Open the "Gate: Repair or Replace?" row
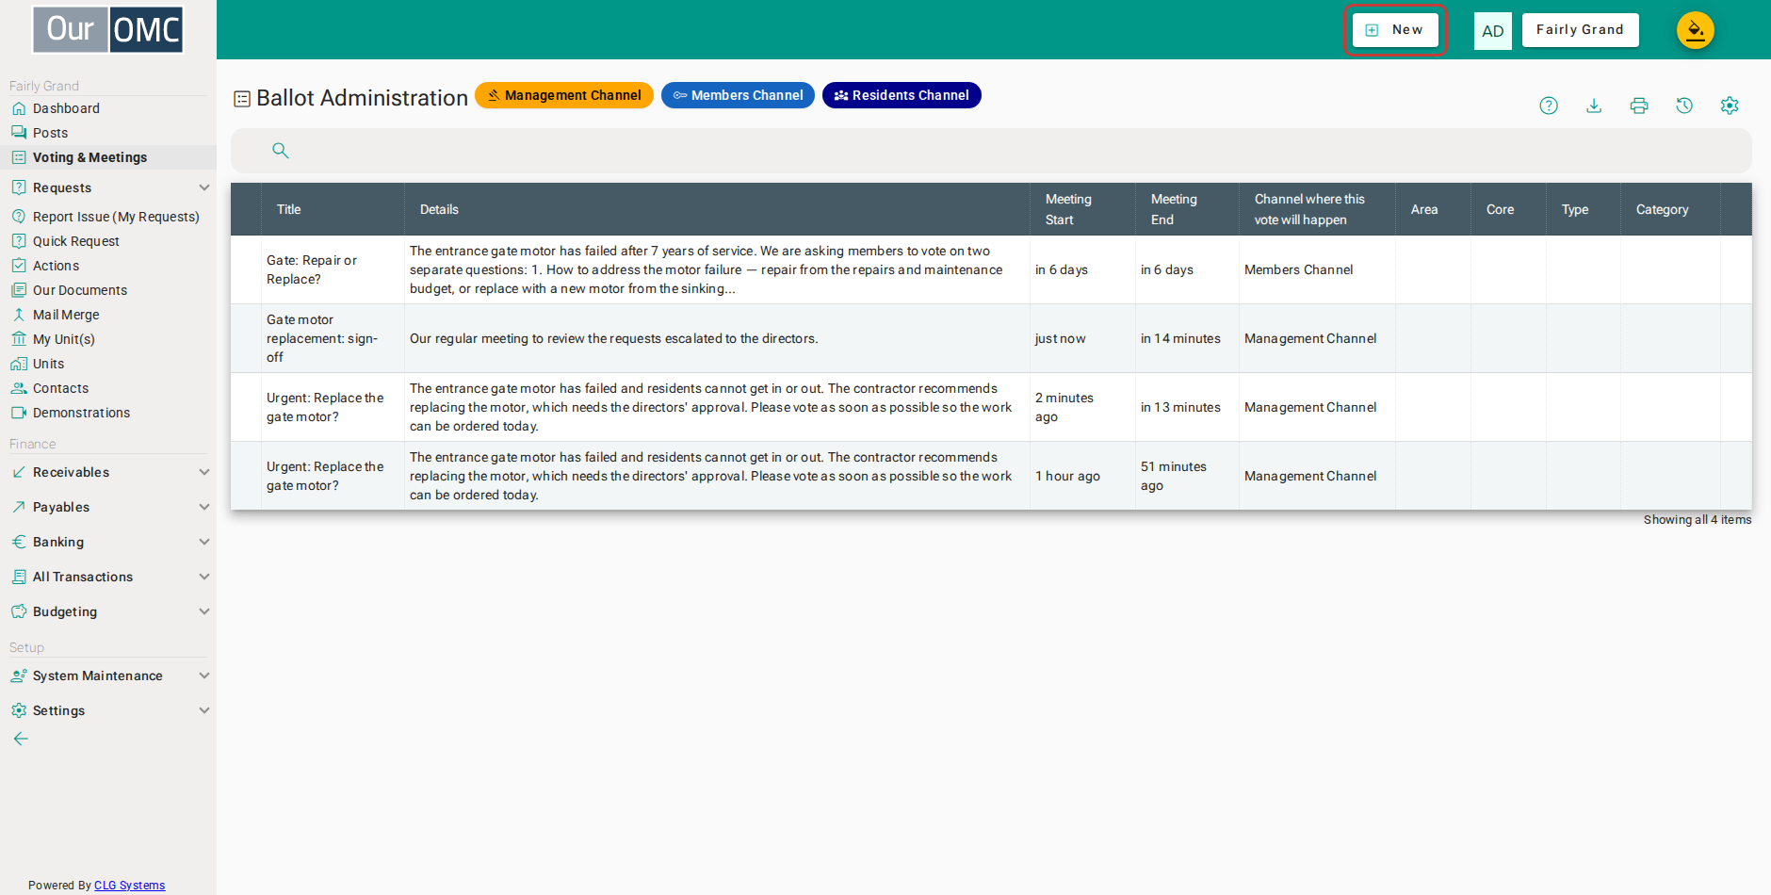The height and width of the screenshot is (895, 1771). [x=991, y=269]
